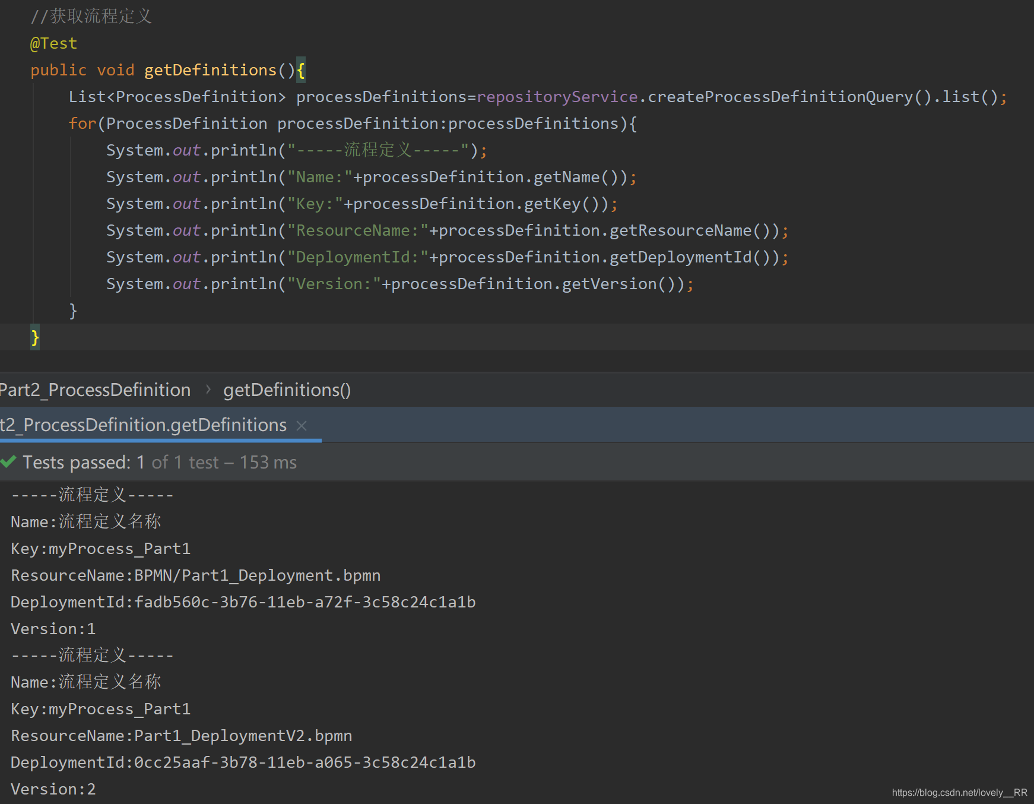The image size is (1034, 804).
Task: Click the @Test annotation
Action: 53,43
